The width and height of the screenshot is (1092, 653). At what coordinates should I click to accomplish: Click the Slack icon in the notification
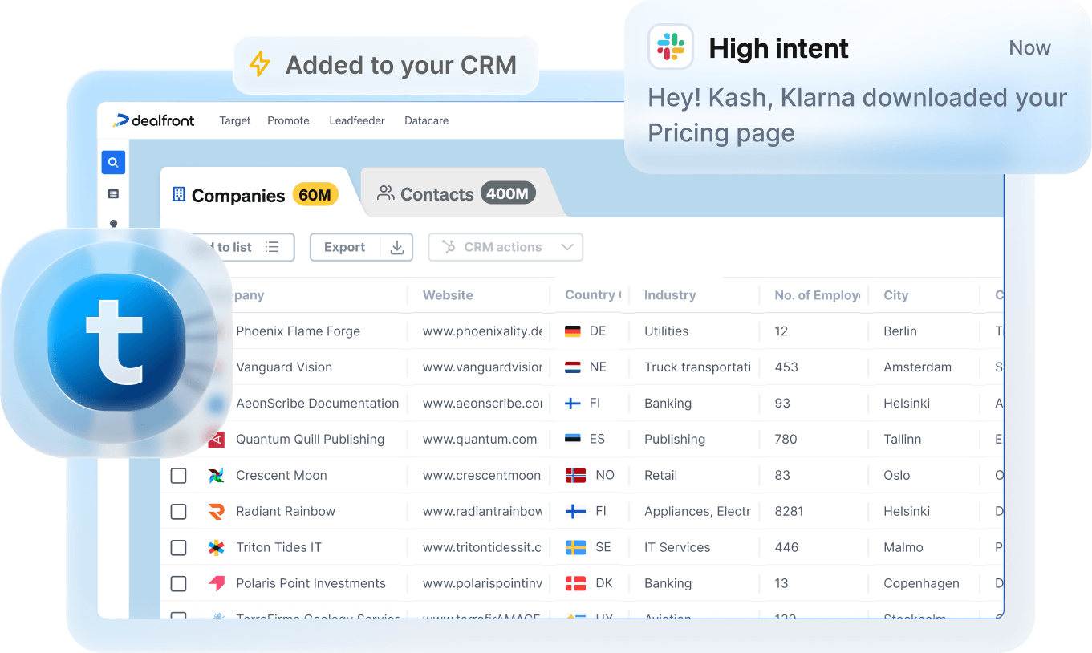tap(671, 47)
